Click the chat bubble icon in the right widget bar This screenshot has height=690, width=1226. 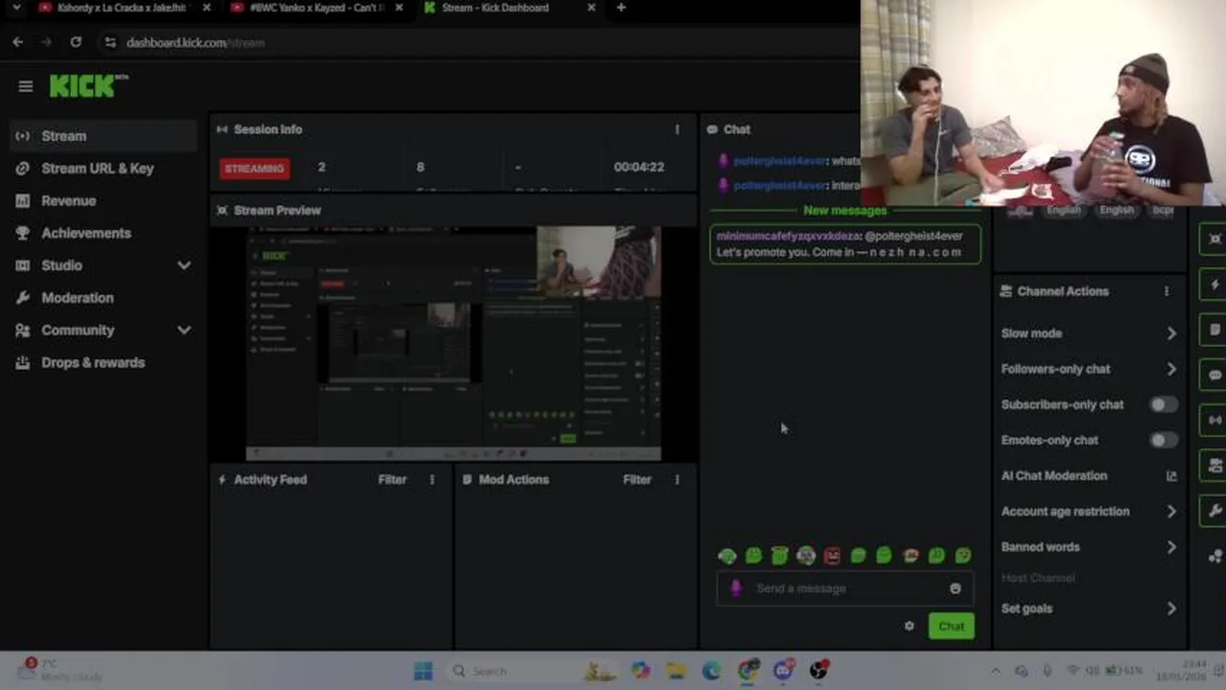(1214, 376)
